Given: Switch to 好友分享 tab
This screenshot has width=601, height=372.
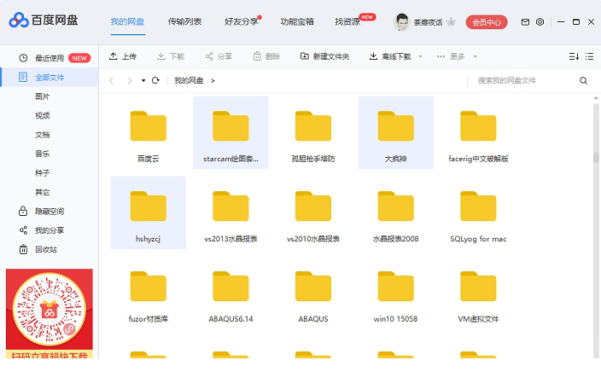Looking at the screenshot, I should [241, 22].
